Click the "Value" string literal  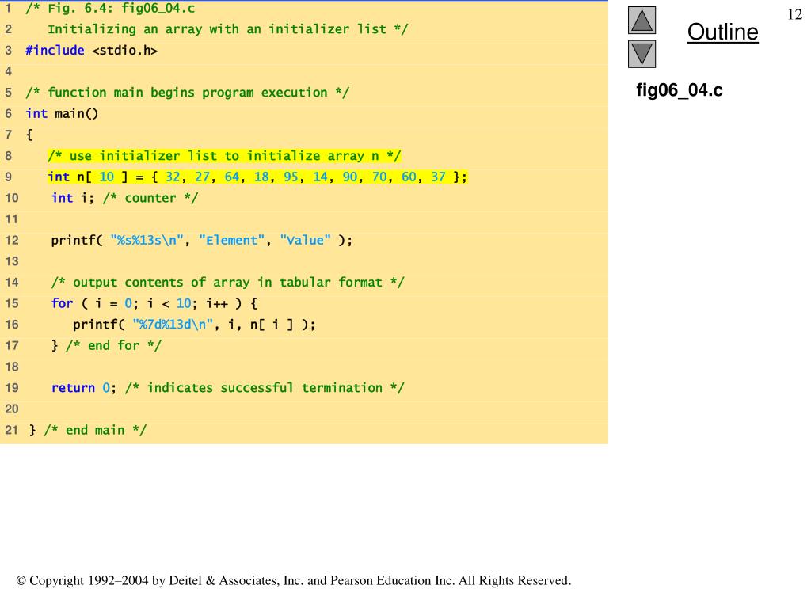305,240
